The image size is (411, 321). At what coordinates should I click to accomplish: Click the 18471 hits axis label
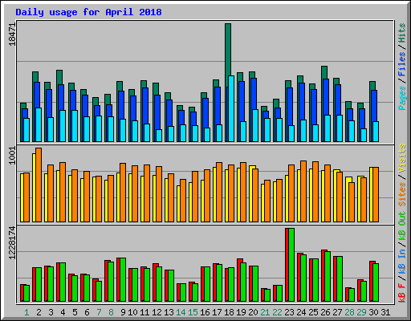(x=12, y=35)
